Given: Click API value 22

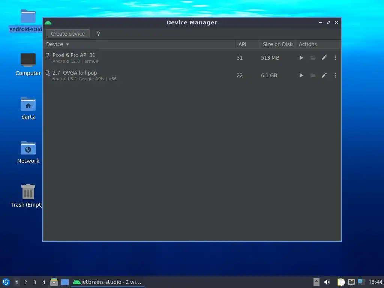Looking at the screenshot, I should [x=240, y=75].
